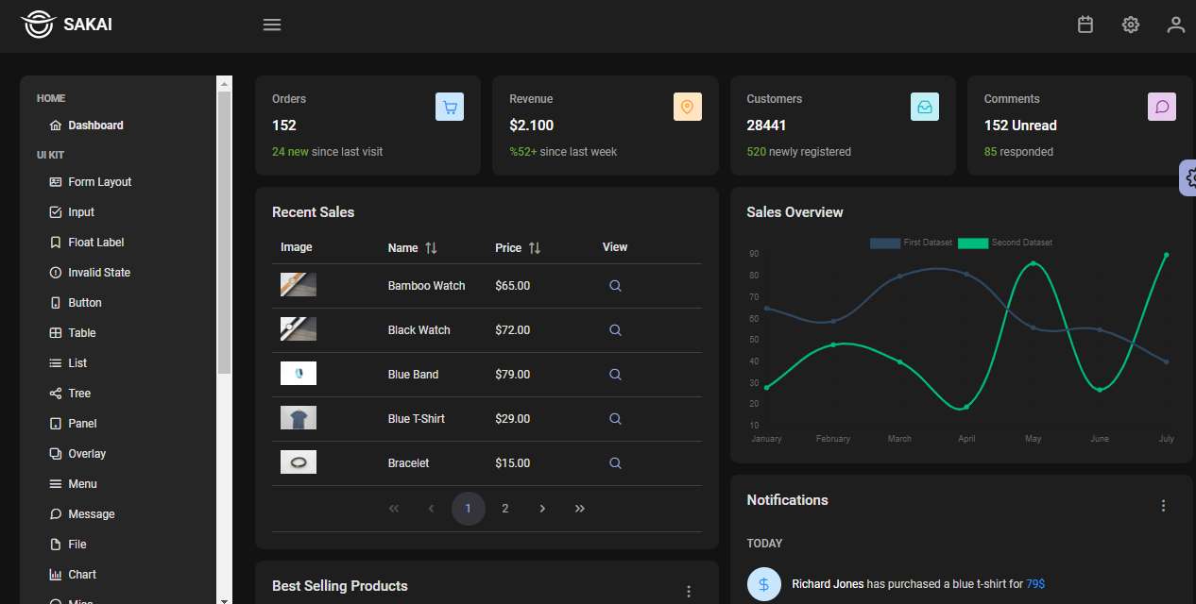This screenshot has width=1196, height=604.
Task: View Bamboo Watch using its magnifier icon
Action: tap(615, 285)
